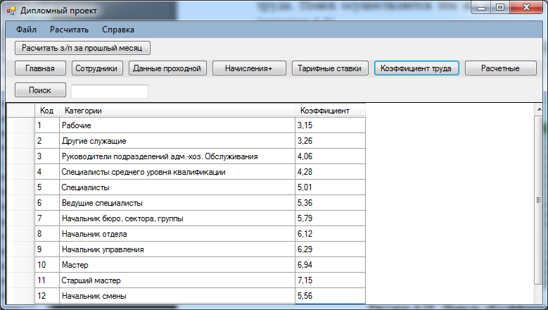Viewport: 548px width, 310px height.
Task: Select the Специалисты cell in row 5
Action: [x=177, y=187]
